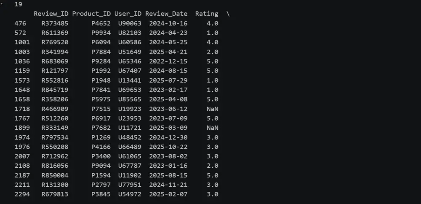Click review date 2023-01-16
The height and width of the screenshot is (204, 421).
pos(168,166)
